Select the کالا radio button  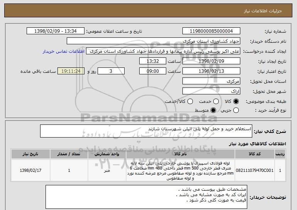tap(236, 101)
